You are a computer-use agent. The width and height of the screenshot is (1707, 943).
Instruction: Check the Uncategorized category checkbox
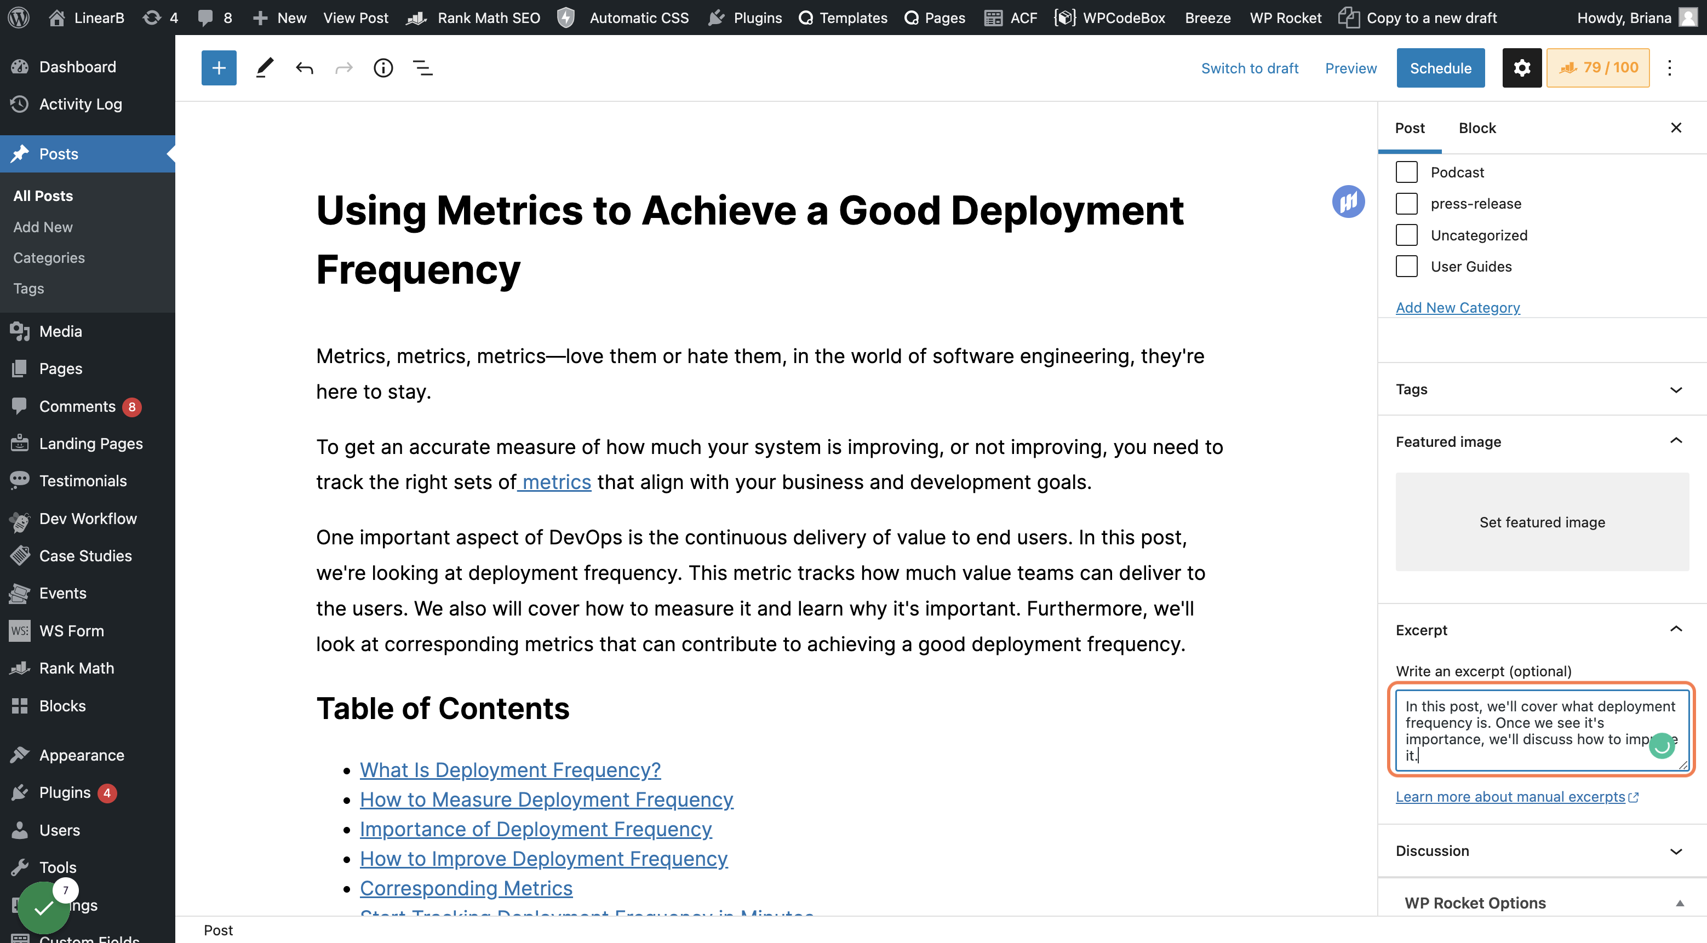click(x=1406, y=234)
